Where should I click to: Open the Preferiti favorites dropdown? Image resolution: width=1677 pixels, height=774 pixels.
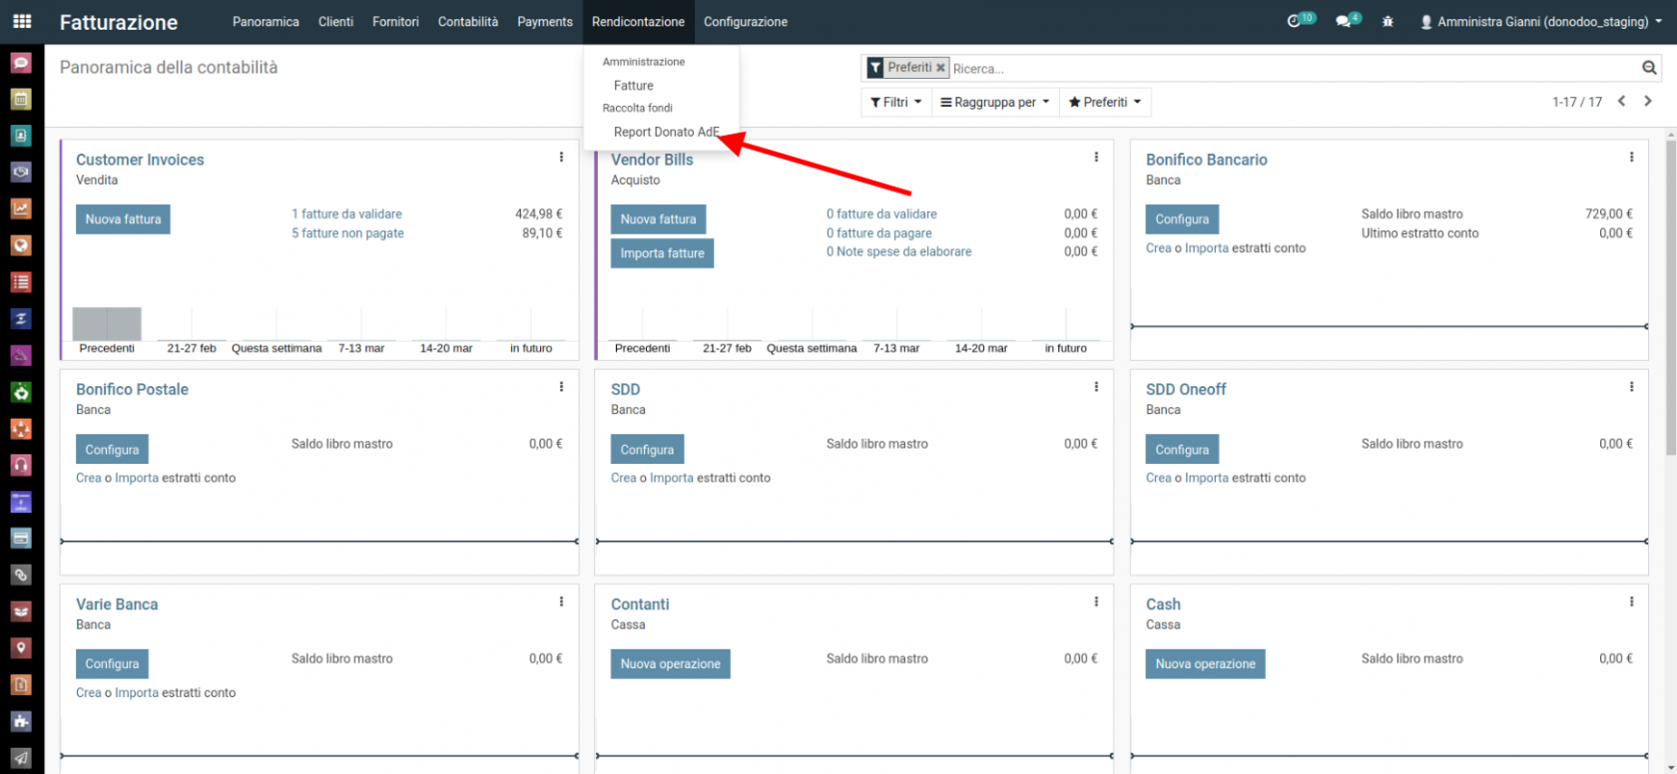pos(1104,102)
